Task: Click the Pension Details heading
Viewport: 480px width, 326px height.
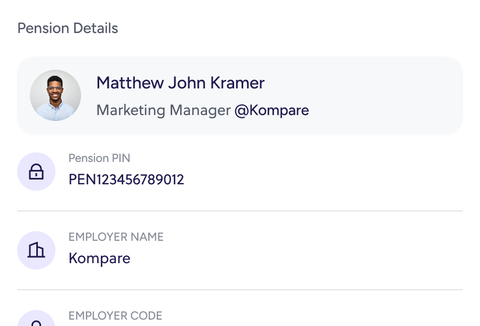Action: coord(68,28)
